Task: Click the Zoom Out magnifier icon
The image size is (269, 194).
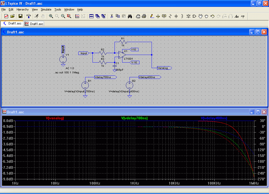Action: point(63,16)
